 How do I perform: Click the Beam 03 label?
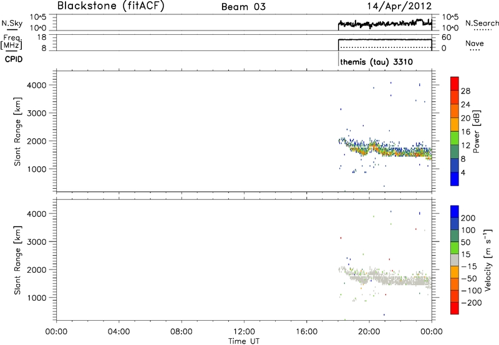point(243,7)
